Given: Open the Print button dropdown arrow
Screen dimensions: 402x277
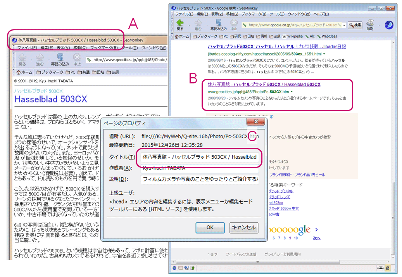Looking at the screenshot, I should click(x=379, y=25).
